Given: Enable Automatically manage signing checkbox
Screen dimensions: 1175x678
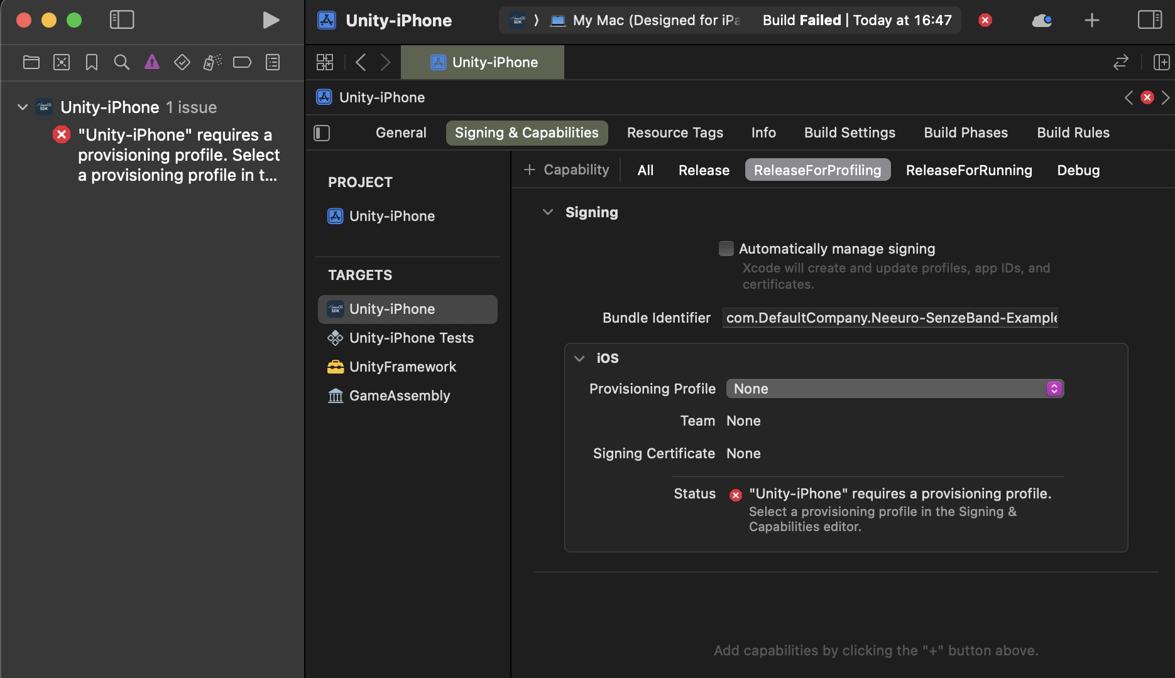Looking at the screenshot, I should coord(726,249).
